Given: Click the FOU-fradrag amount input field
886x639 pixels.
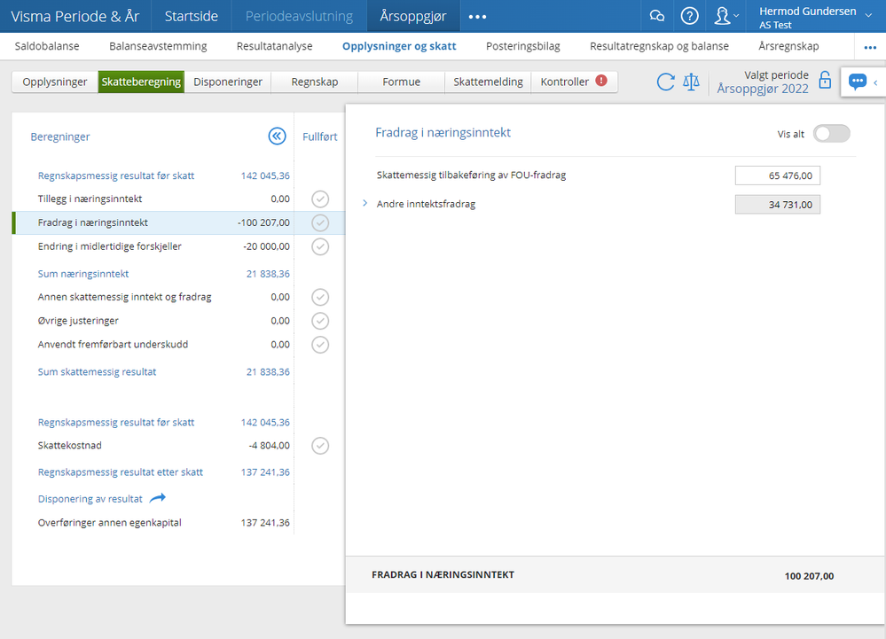Looking at the screenshot, I should (x=777, y=175).
